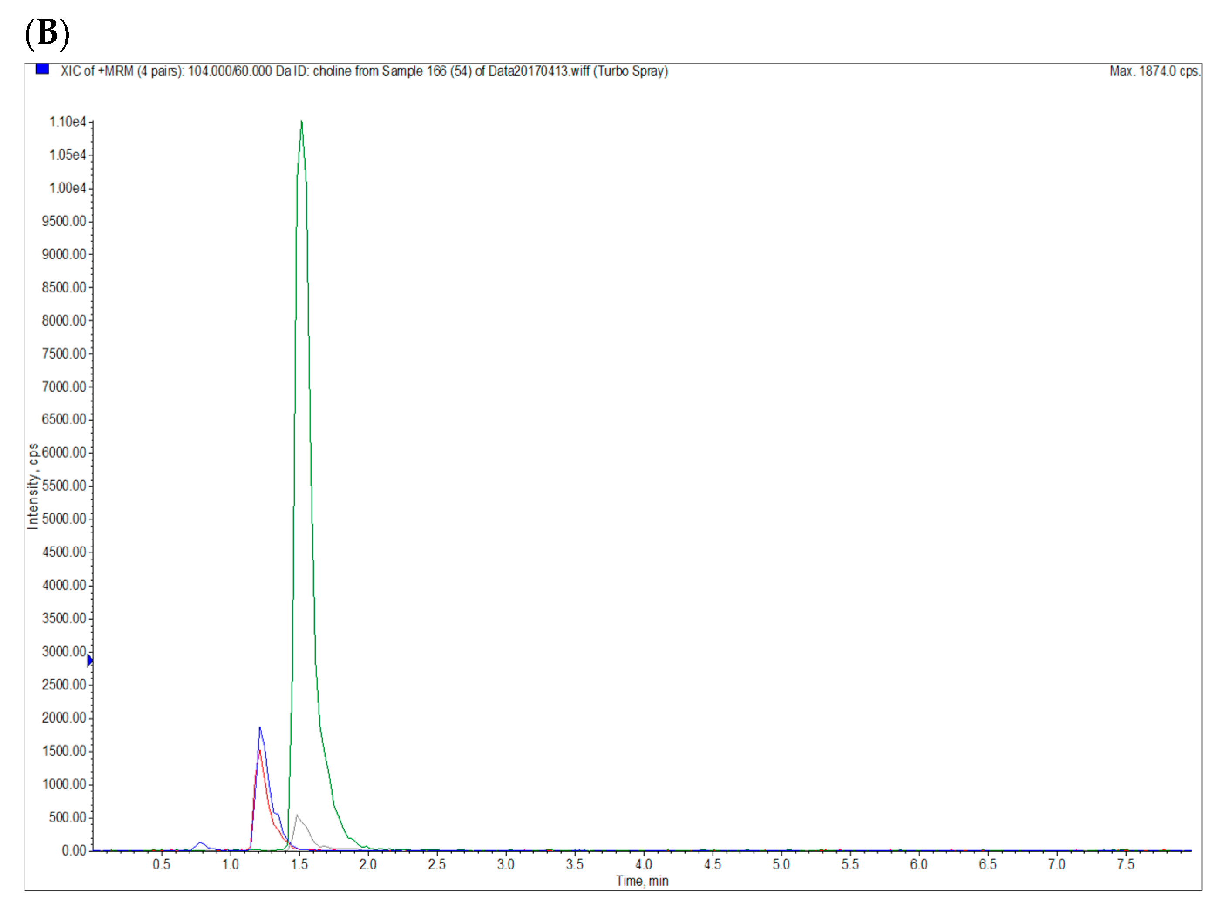
Task: Click the 1.10e4 y-axis tick label
Action: [x=67, y=122]
